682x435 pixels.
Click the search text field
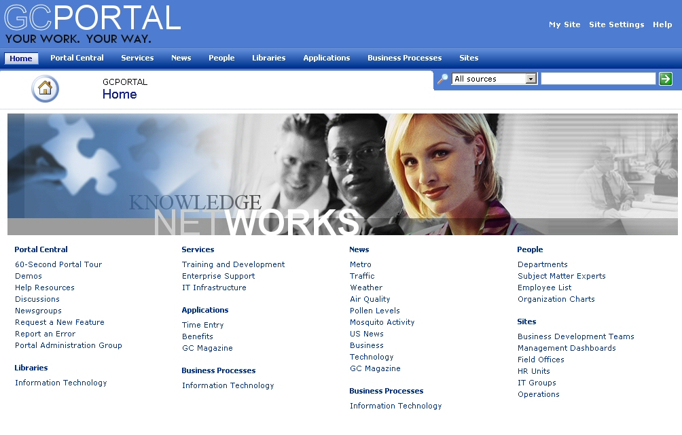598,79
